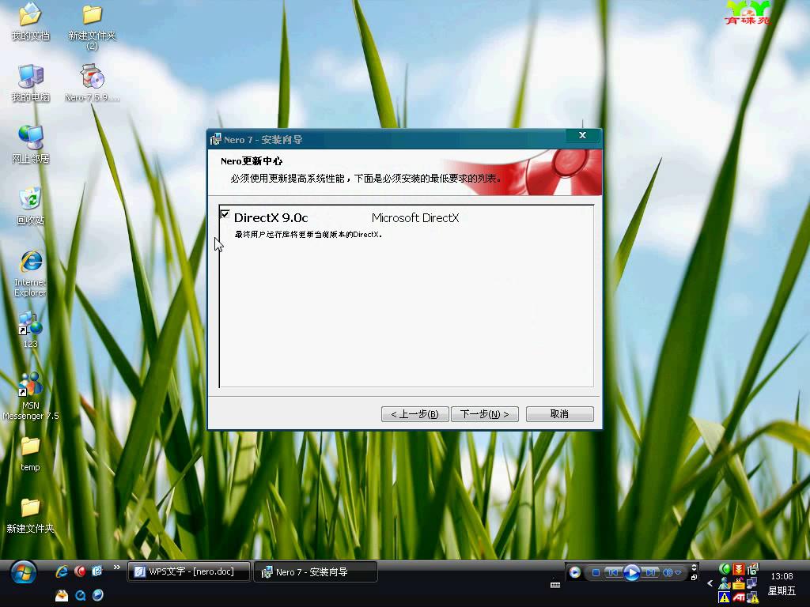Click the green globe tray icon
810x607 pixels.
725,569
